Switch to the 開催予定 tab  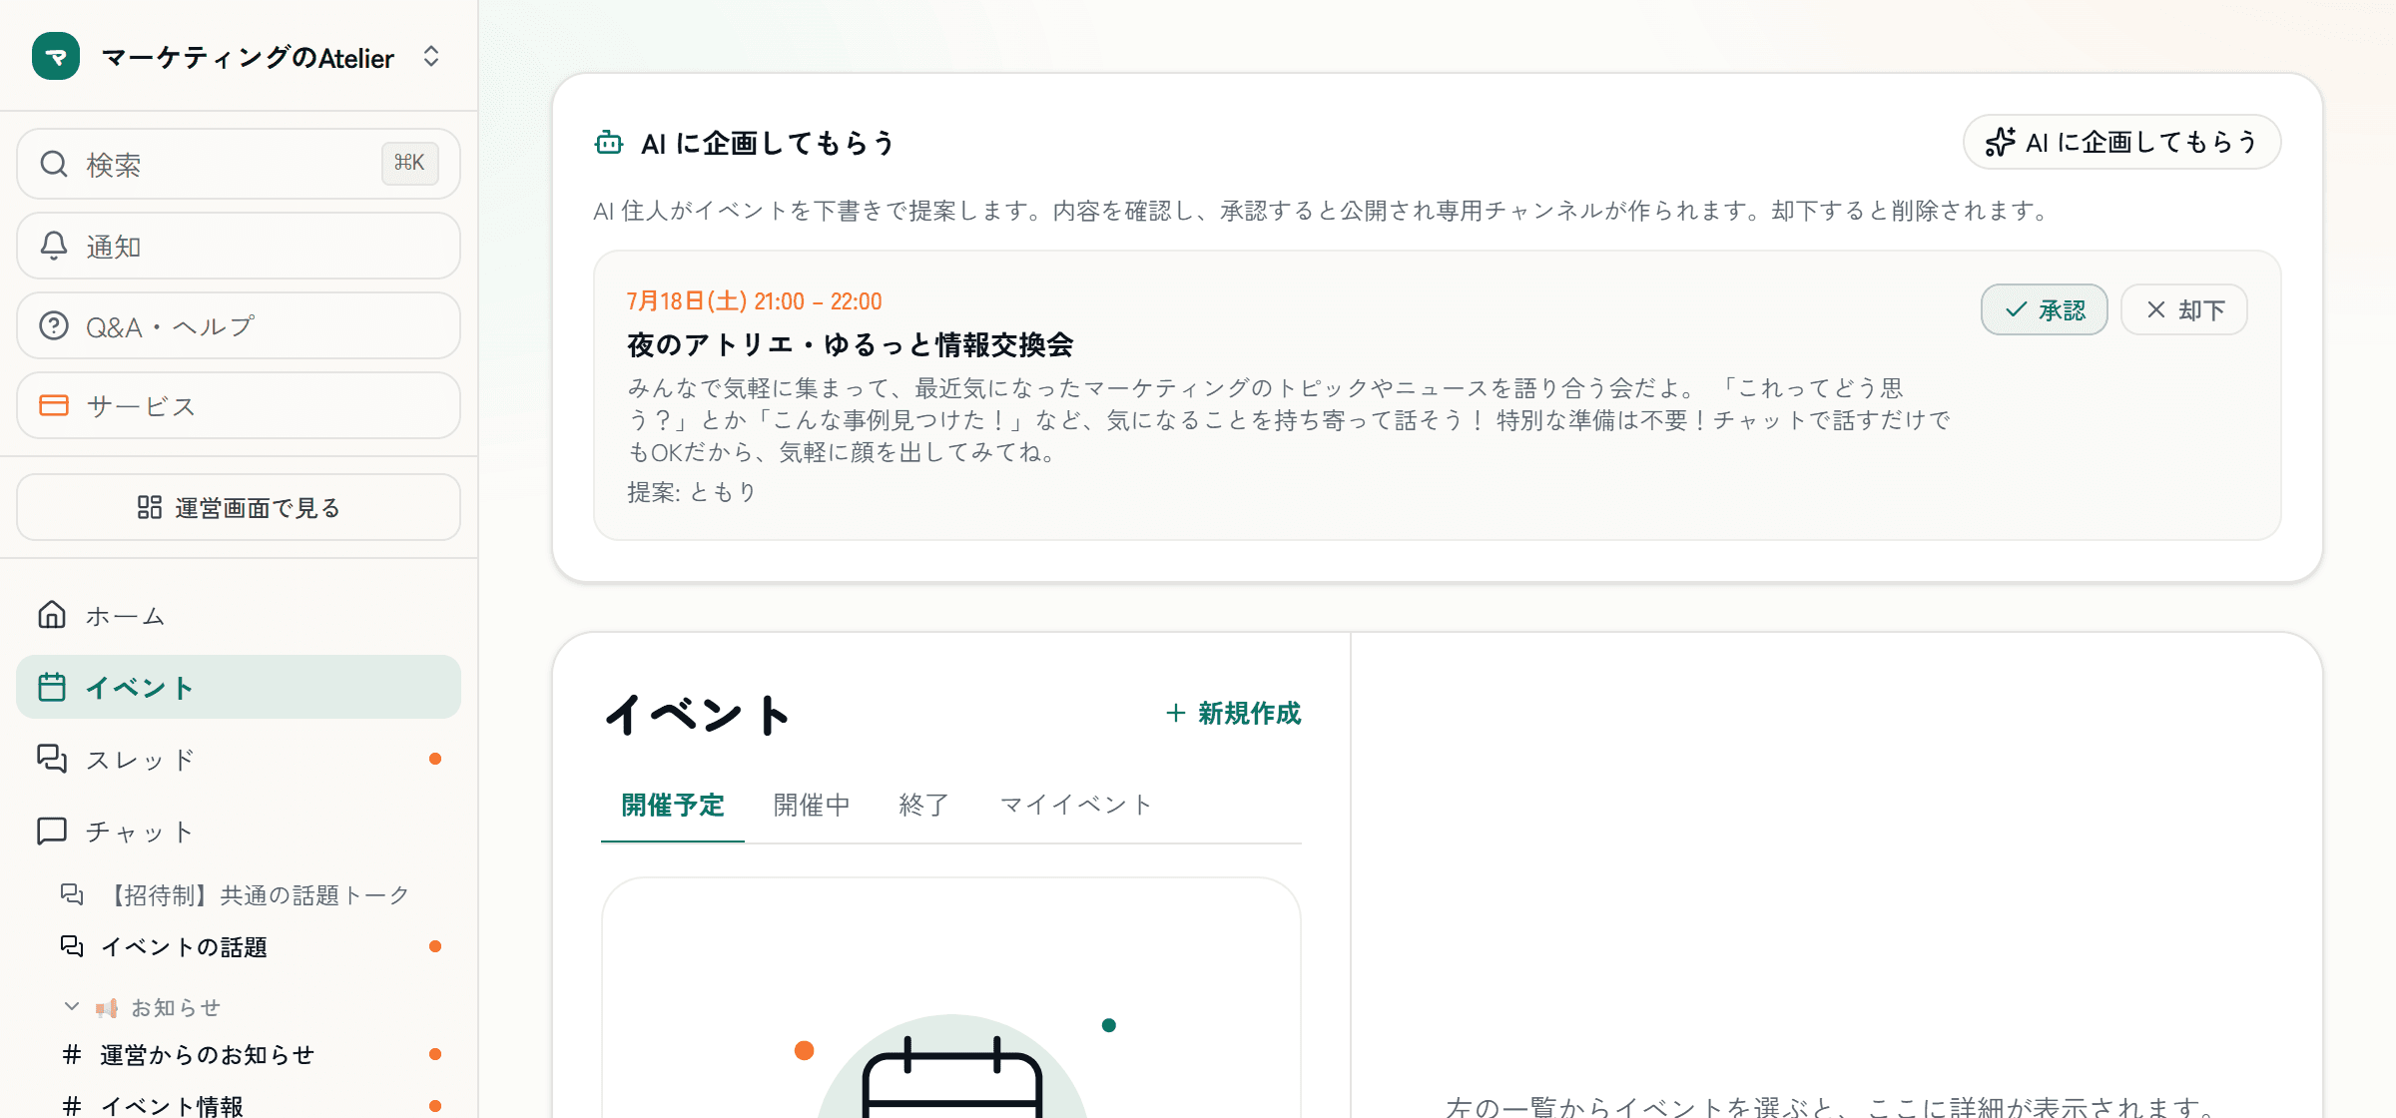click(673, 805)
